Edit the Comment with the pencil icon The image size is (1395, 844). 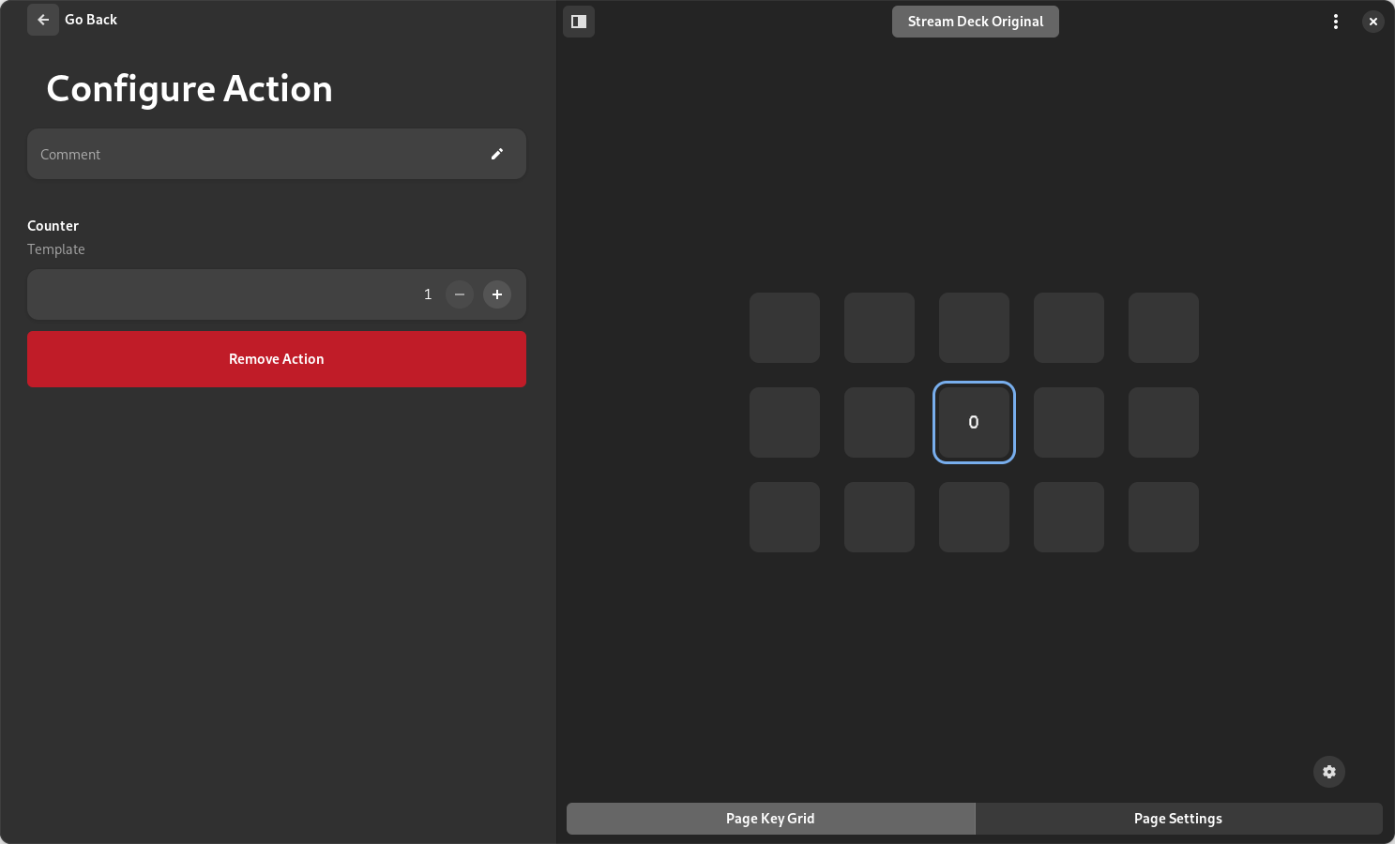tap(497, 154)
